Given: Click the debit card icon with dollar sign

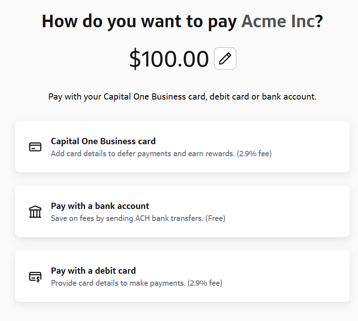Looking at the screenshot, I should click(35, 277).
